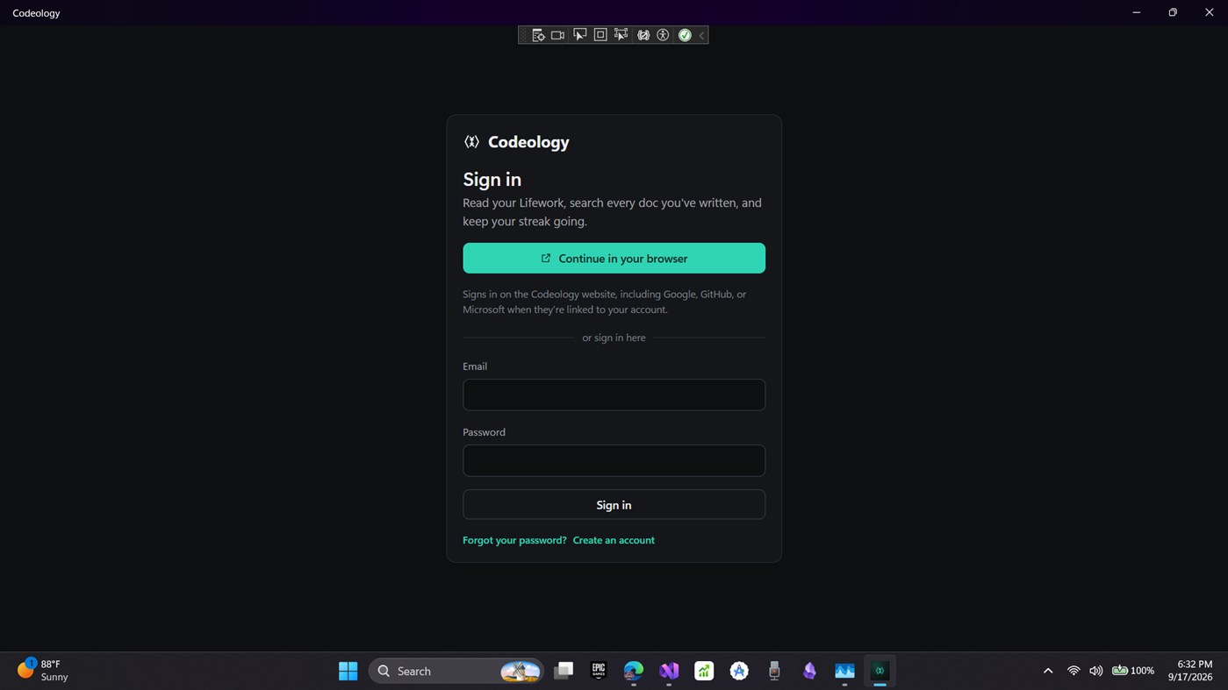
Task: Click the 'Password' field label
Action: [484, 432]
